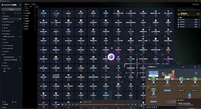Click the money bag agent card

(x=68, y=86)
